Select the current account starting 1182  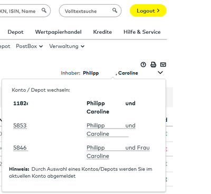[x=21, y=103]
